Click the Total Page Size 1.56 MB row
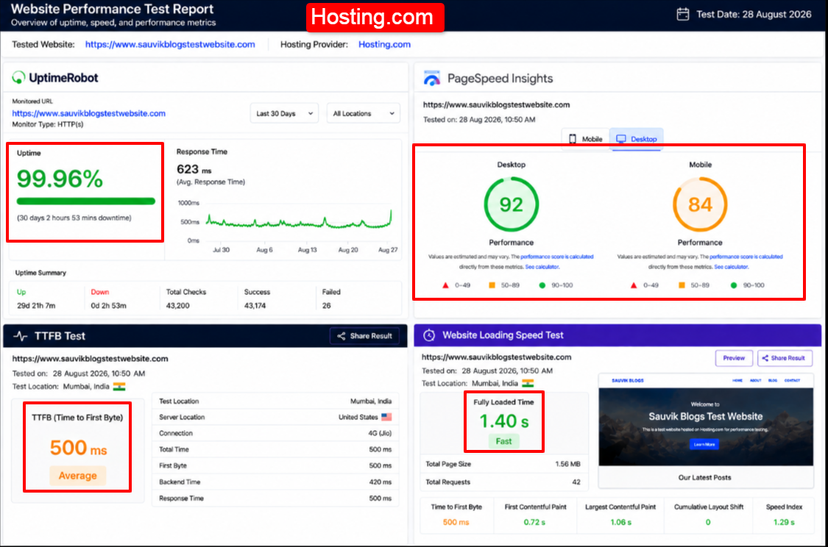 [x=503, y=464]
